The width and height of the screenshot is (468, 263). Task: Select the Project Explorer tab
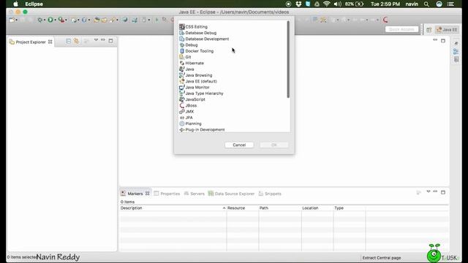[31, 42]
